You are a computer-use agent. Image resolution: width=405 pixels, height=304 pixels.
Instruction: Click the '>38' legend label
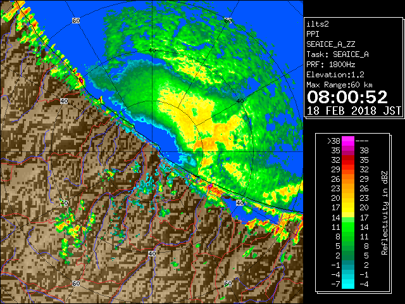coord(333,141)
